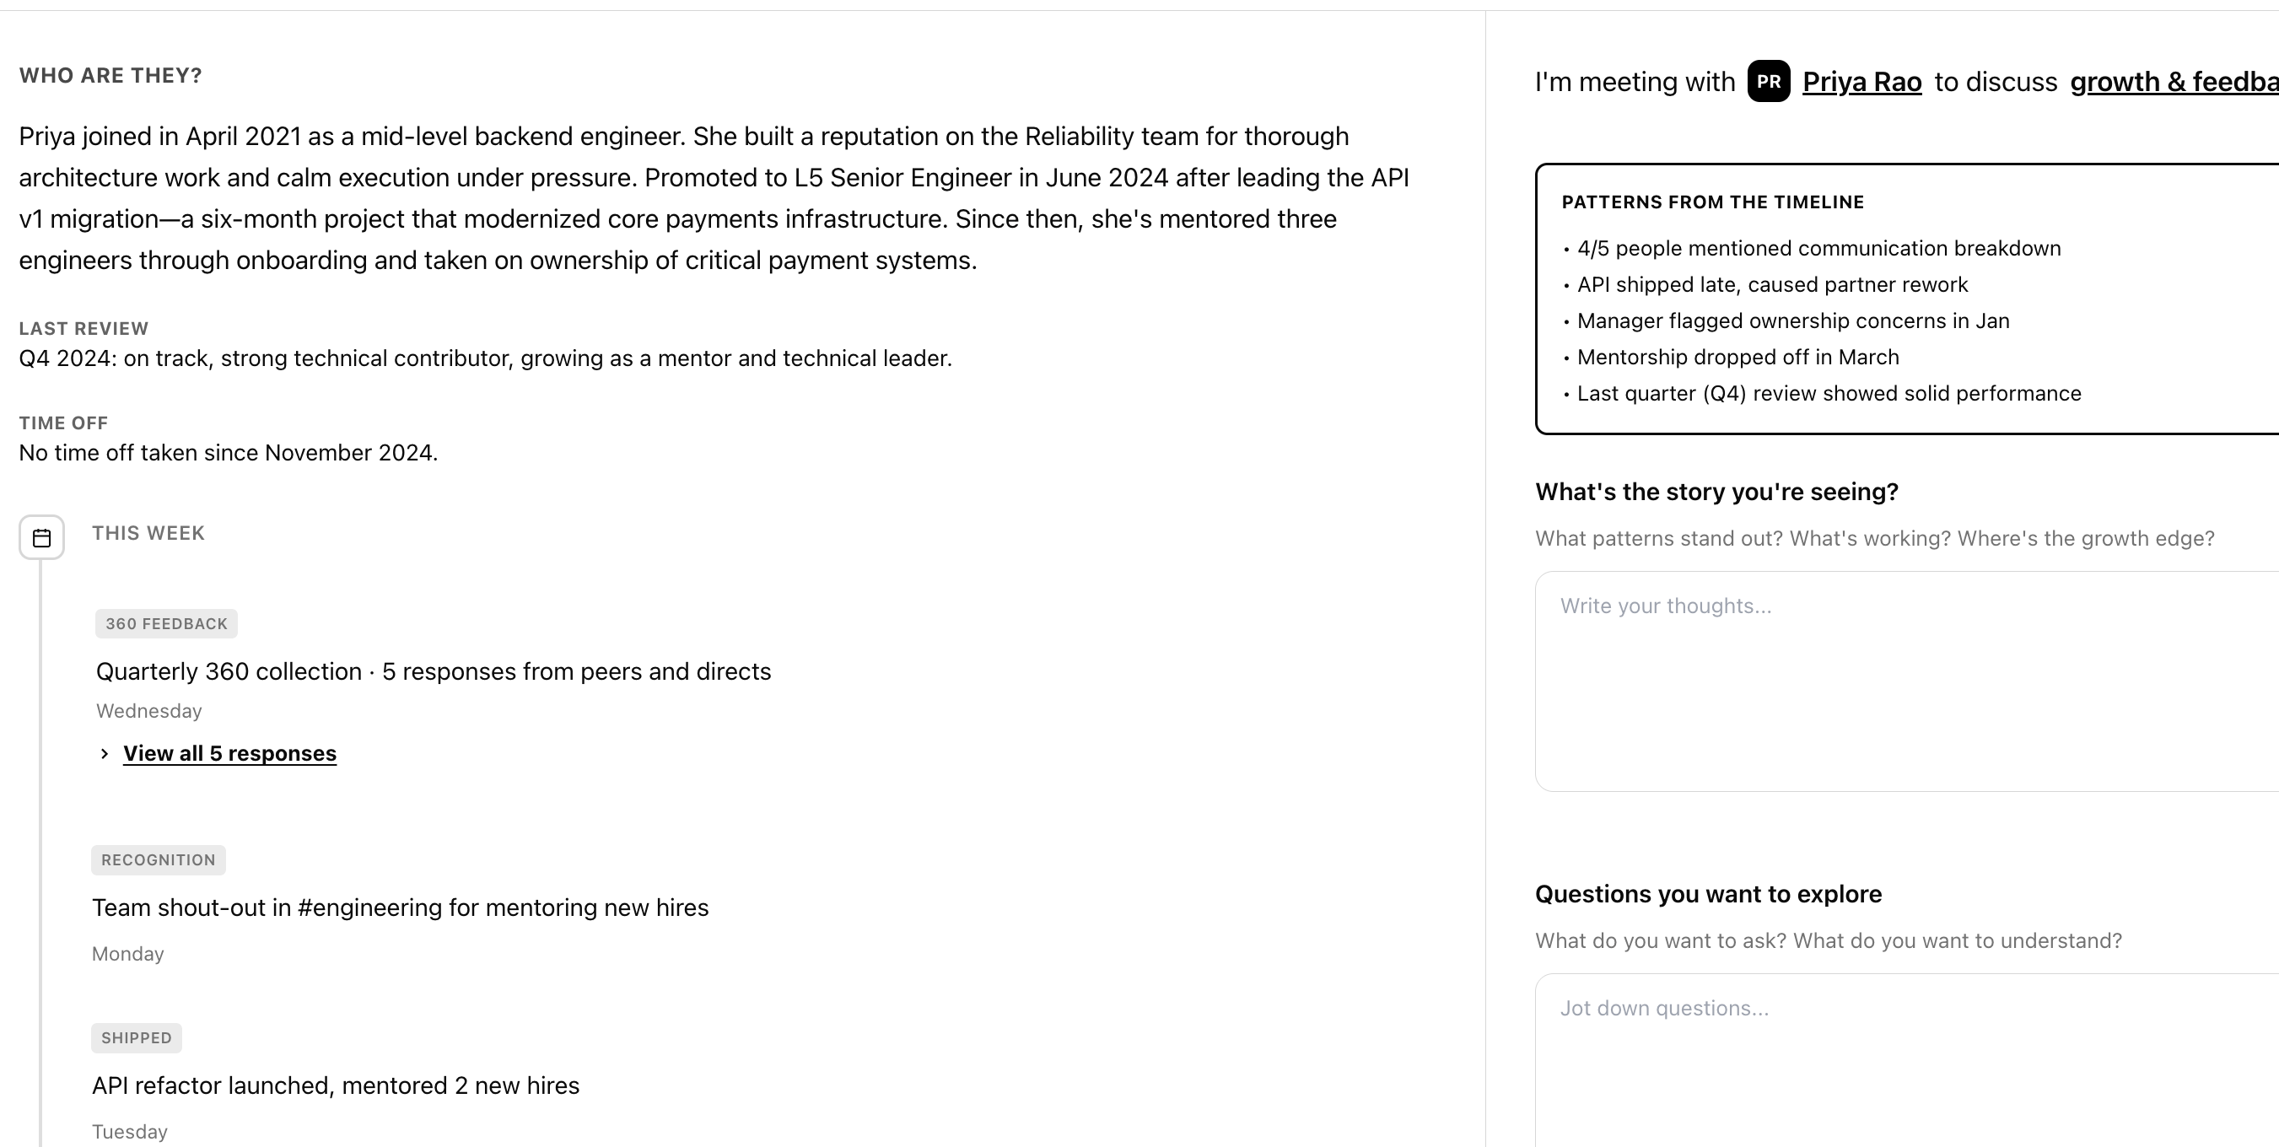Open the View all 5 responses link
Image resolution: width=2279 pixels, height=1147 pixels.
[229, 753]
